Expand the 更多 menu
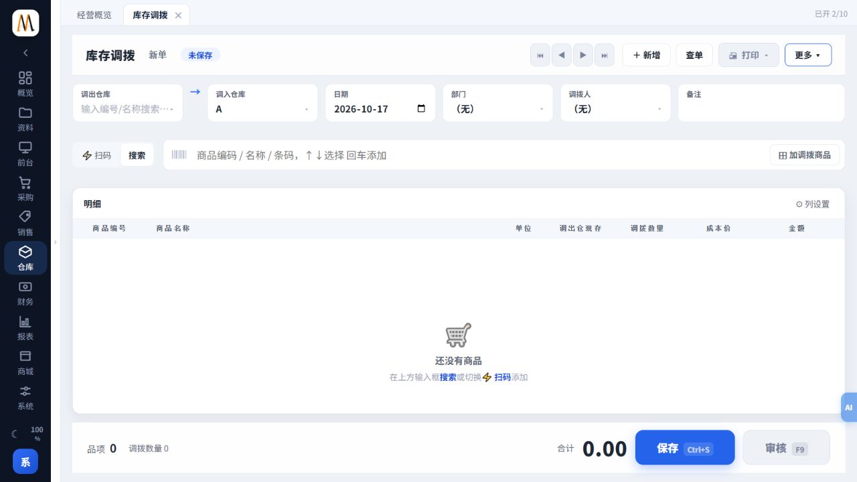 (808, 55)
